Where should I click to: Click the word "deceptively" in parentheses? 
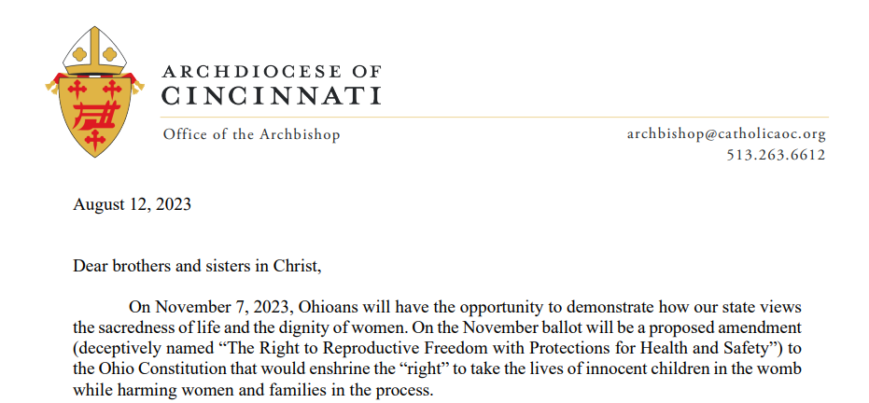(117, 349)
